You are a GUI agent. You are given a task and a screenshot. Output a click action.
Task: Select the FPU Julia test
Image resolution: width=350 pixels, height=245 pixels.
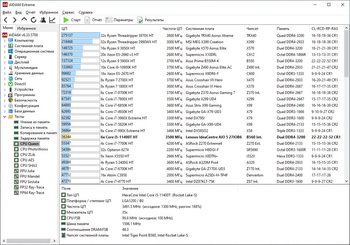coord(27,171)
